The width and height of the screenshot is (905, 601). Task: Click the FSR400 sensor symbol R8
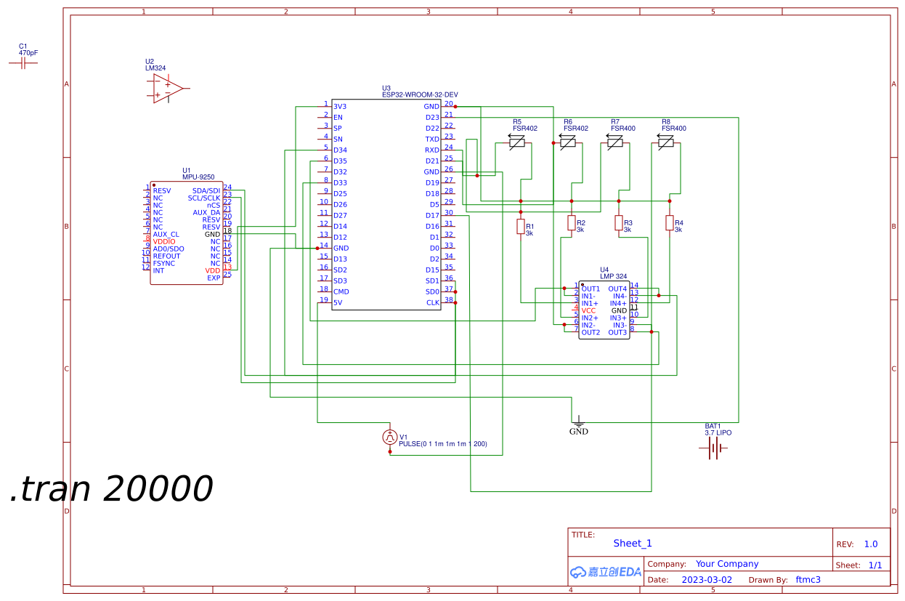click(x=667, y=142)
